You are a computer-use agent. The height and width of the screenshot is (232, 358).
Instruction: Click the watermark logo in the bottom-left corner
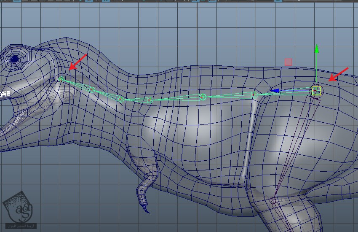click(x=18, y=208)
